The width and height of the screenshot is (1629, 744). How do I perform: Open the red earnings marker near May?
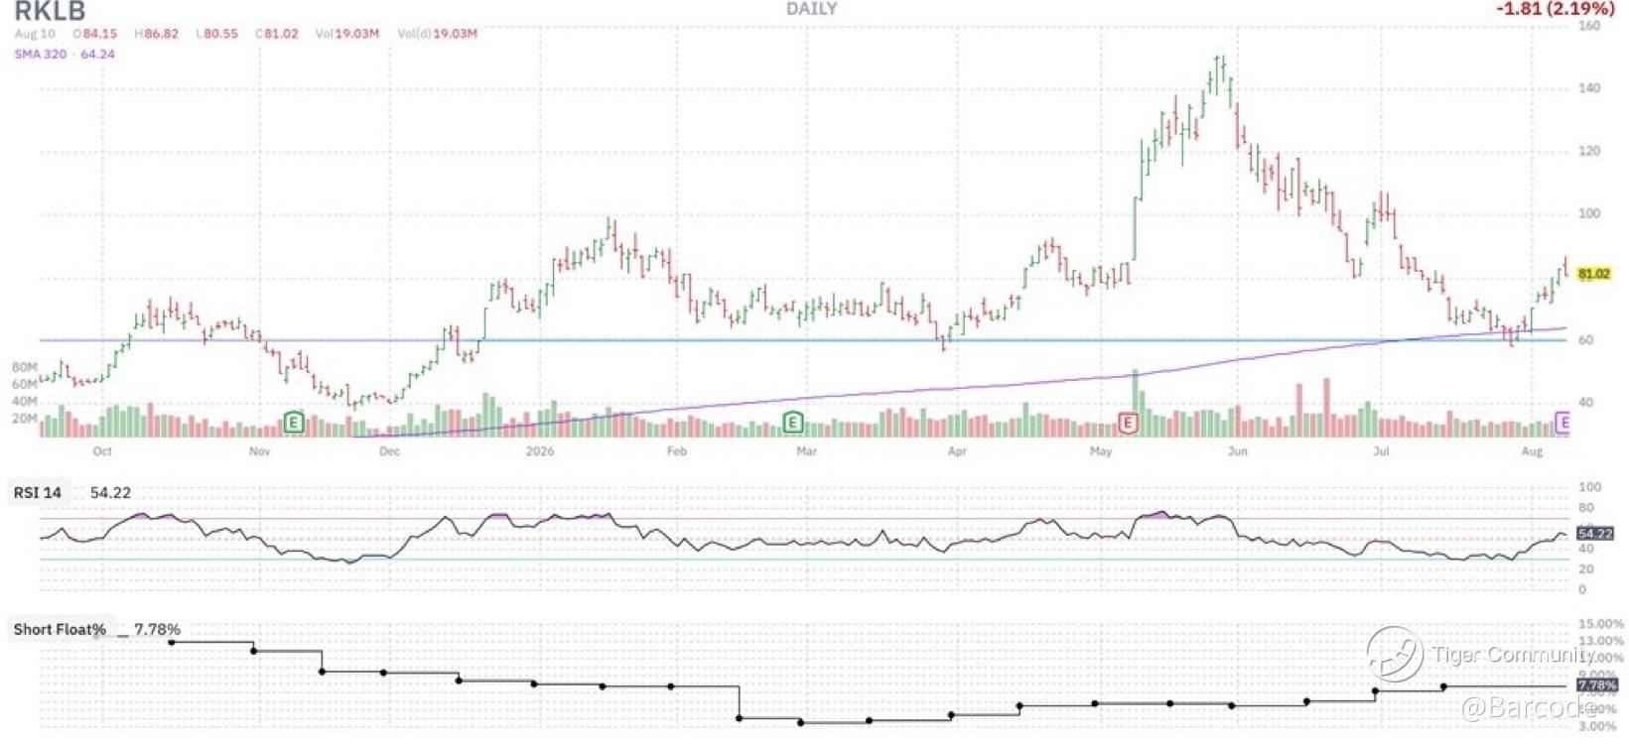(1127, 424)
